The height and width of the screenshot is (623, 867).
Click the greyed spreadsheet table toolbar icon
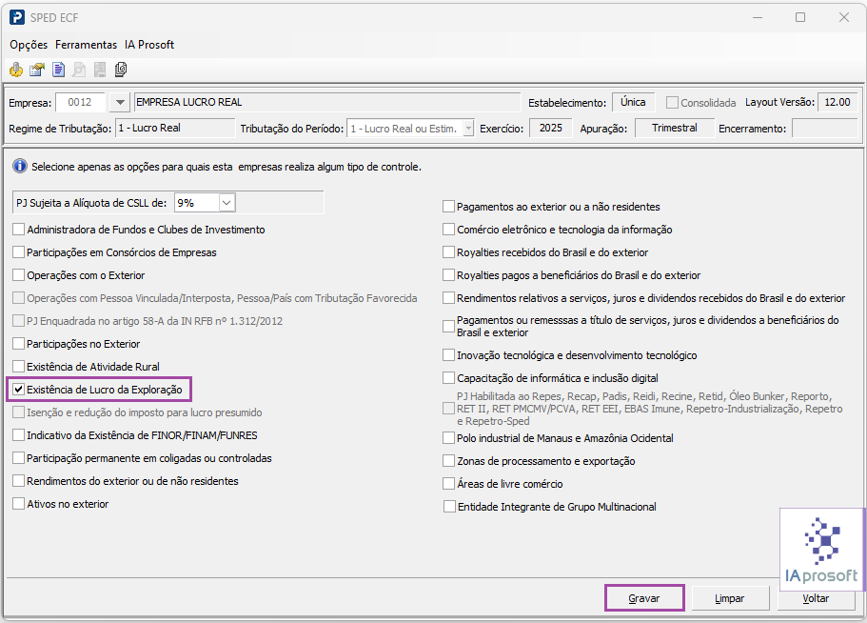pyautogui.click(x=100, y=70)
